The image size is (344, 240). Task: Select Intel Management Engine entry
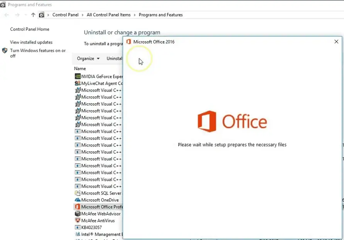pos(98,234)
